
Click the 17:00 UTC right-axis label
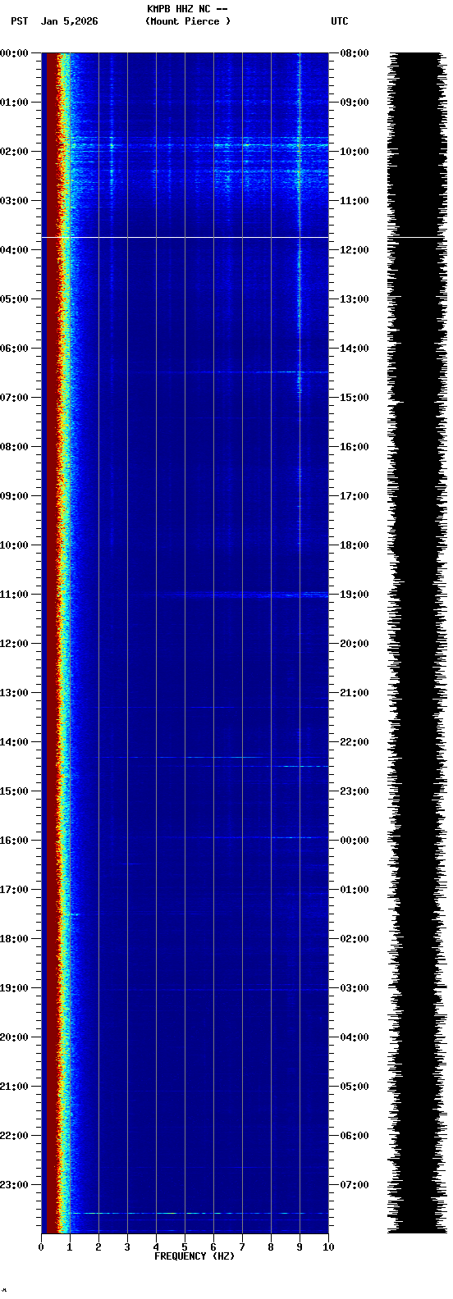coord(355,496)
